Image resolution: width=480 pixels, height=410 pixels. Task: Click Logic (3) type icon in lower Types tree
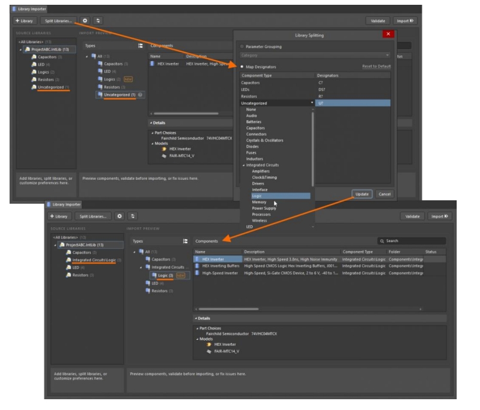tap(154, 275)
